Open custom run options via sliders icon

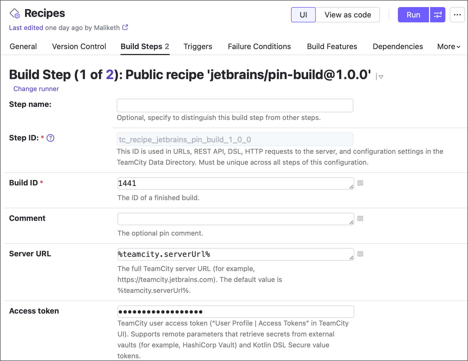(x=437, y=15)
